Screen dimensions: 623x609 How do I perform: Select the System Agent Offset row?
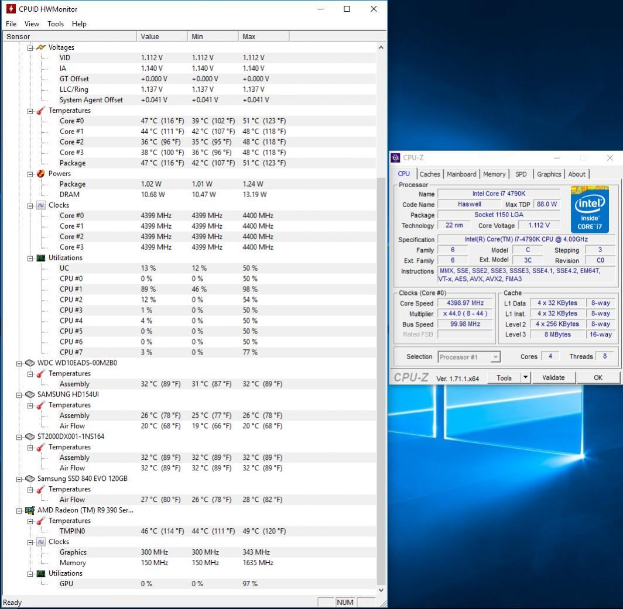[x=217, y=100]
